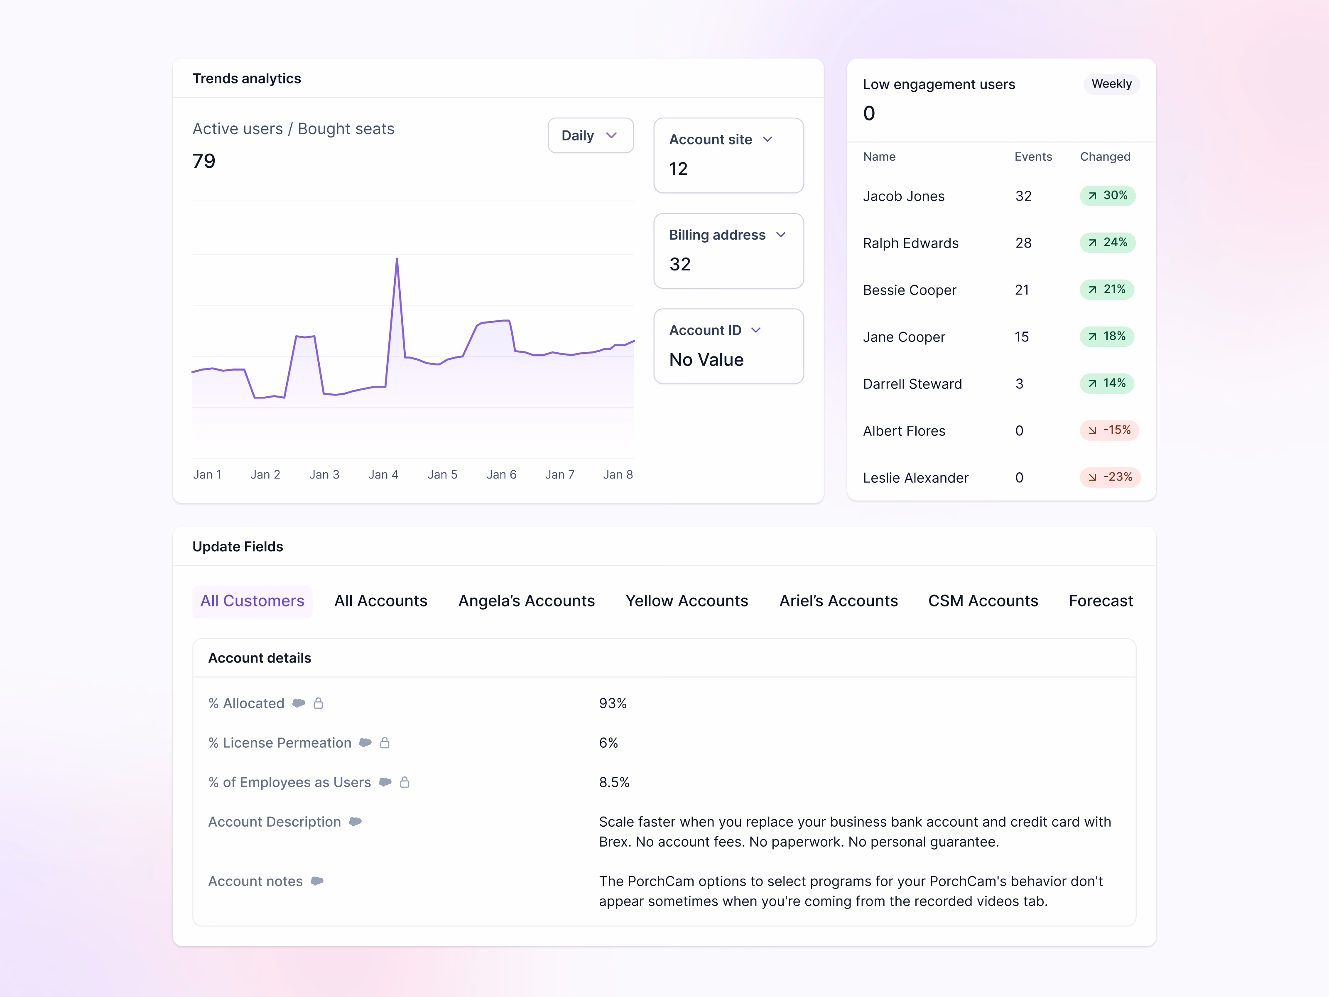Click the name Jacob Jones

click(x=904, y=196)
